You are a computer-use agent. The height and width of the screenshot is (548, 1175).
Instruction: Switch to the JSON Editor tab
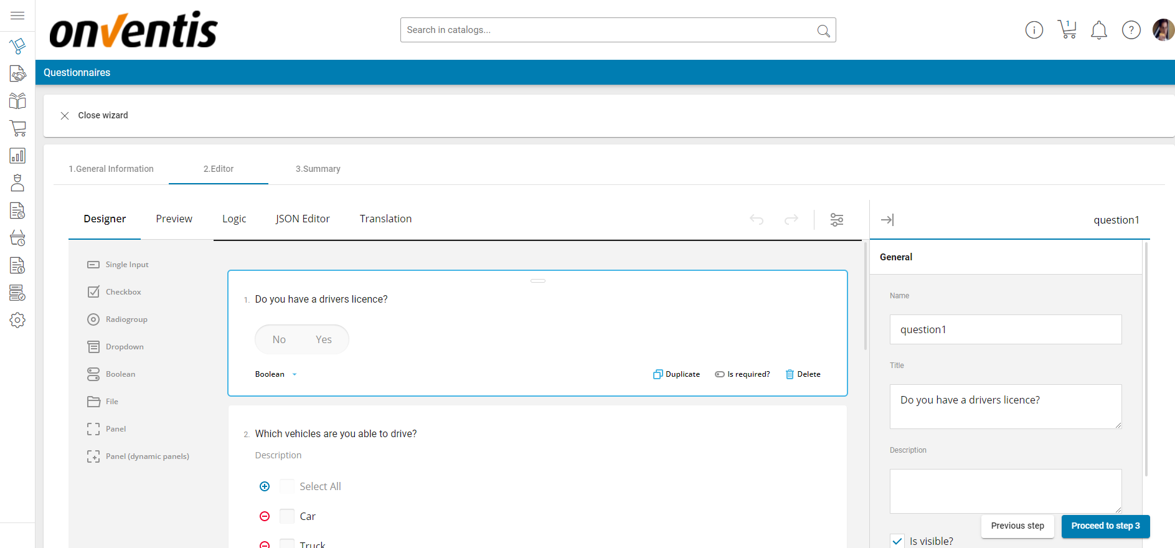click(303, 219)
